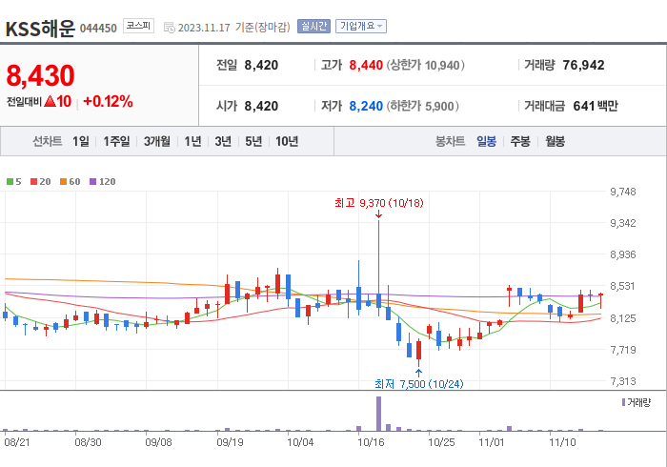Click the 9,748 price axis label
Viewport: 667px width, 467px height.
[x=623, y=192]
